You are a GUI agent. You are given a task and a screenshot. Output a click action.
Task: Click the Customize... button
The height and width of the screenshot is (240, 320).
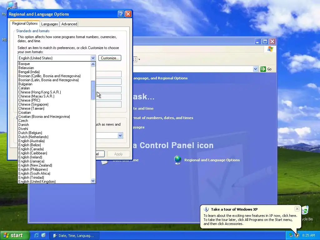click(110, 58)
